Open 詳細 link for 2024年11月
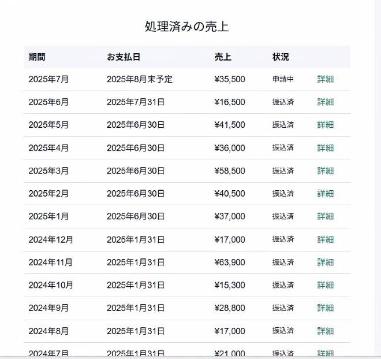 (325, 262)
